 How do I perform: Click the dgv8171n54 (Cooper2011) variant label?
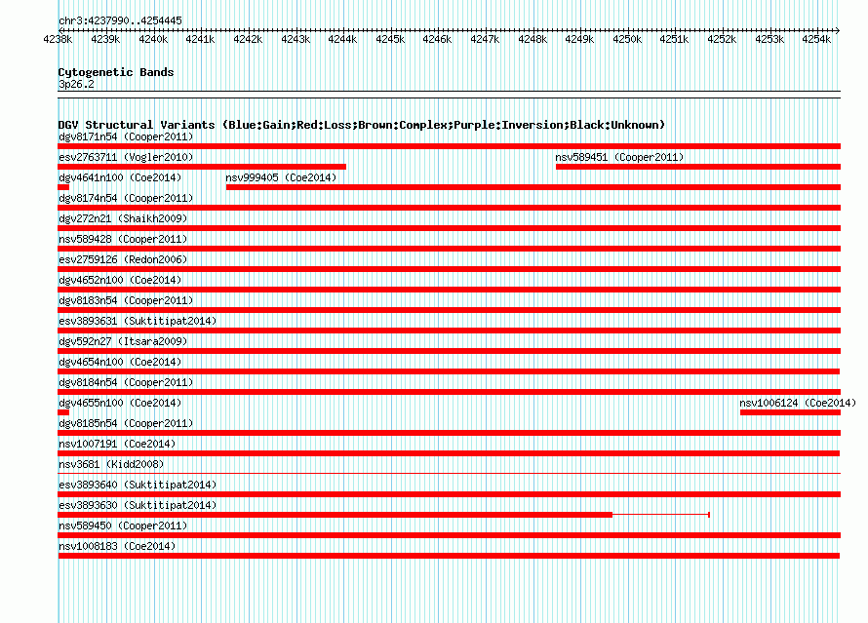126,137
